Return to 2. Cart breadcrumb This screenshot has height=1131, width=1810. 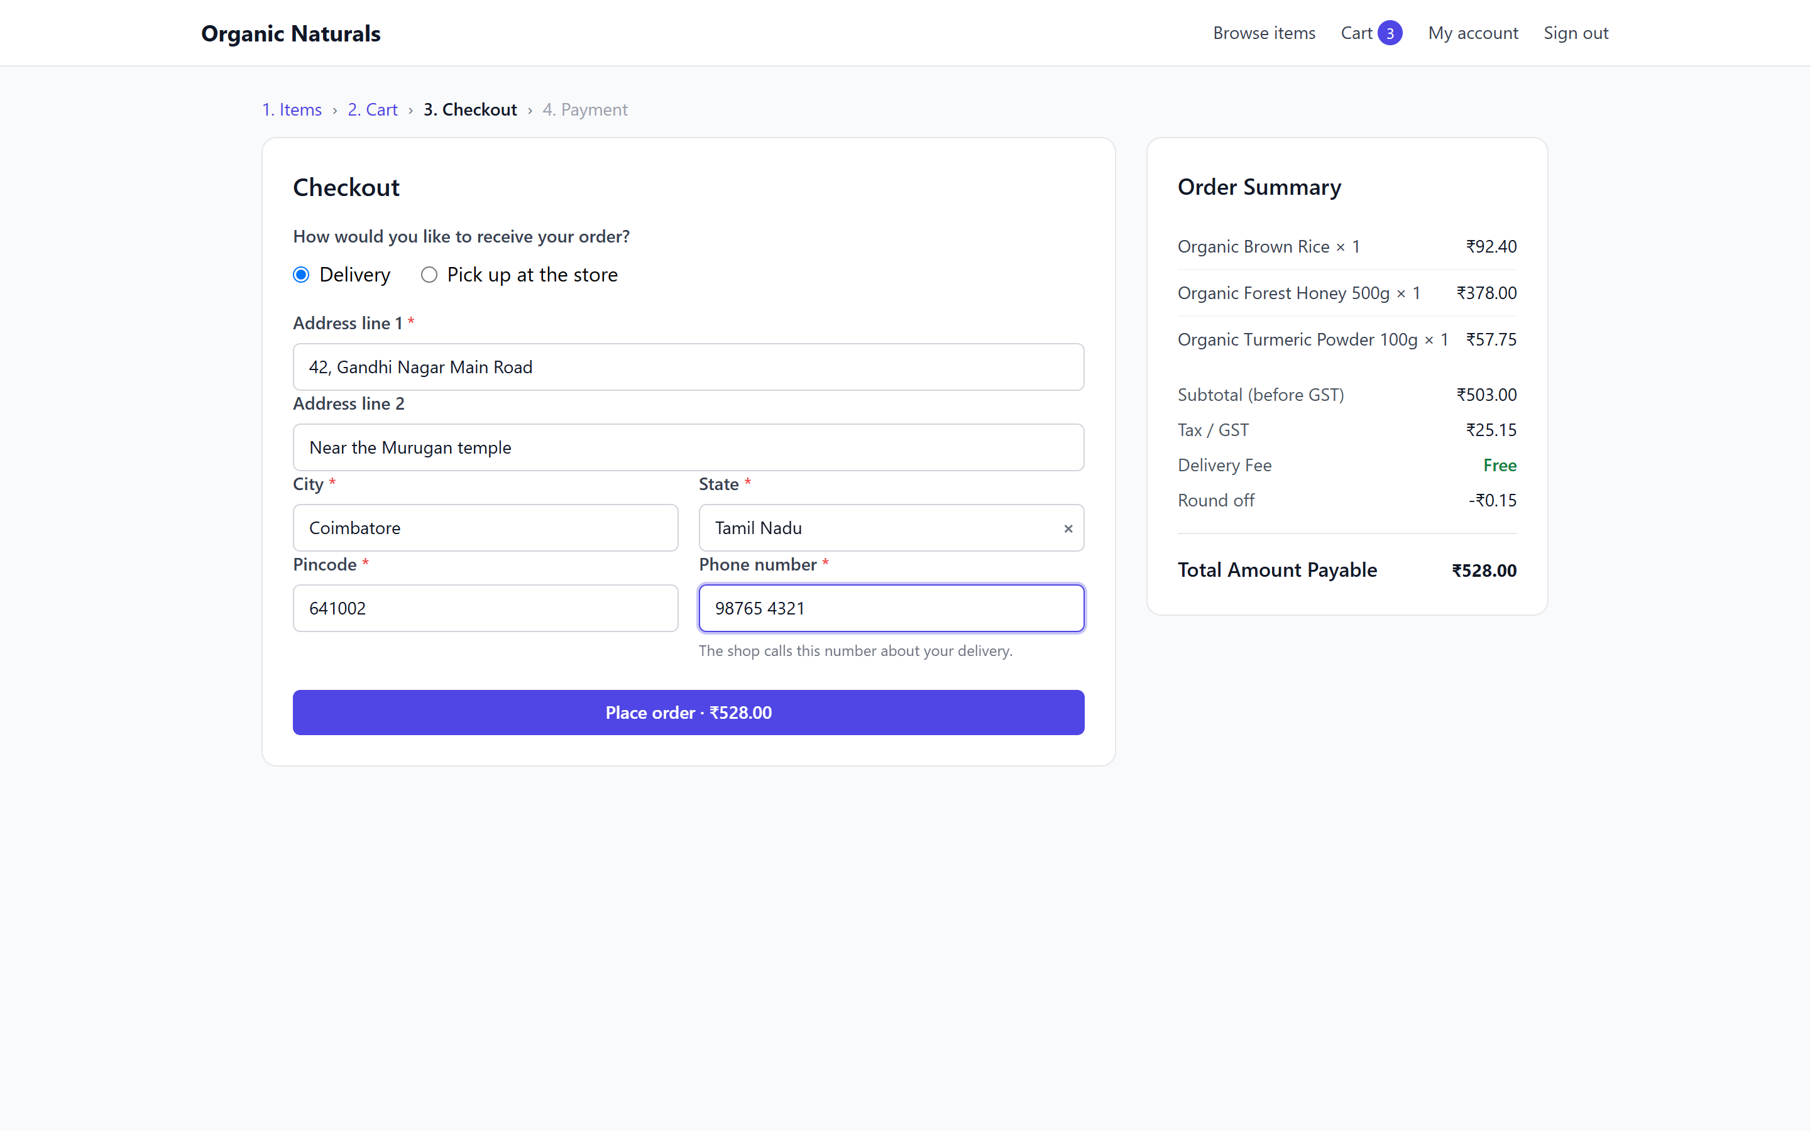pos(373,109)
